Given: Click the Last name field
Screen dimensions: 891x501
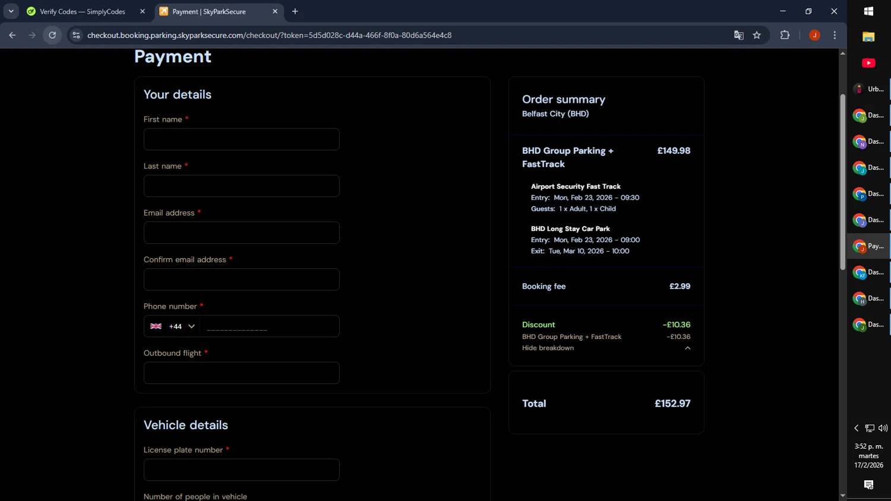Looking at the screenshot, I should (242, 186).
